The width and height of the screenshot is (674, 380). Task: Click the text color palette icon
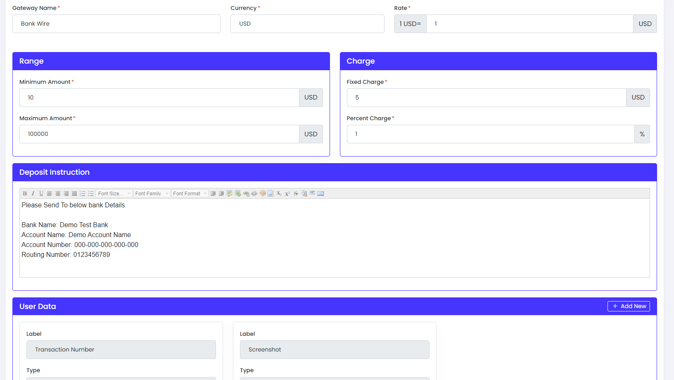263,193
